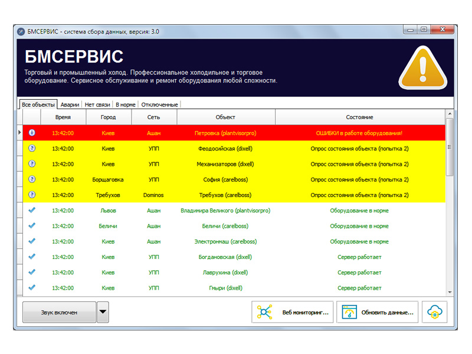
Task: Select the Отключенные tab
Action: pyautogui.click(x=159, y=104)
